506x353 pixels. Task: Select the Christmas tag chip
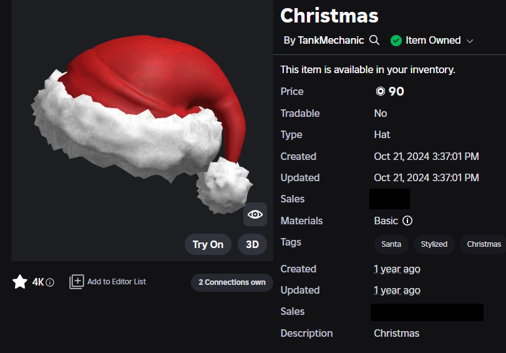(484, 244)
